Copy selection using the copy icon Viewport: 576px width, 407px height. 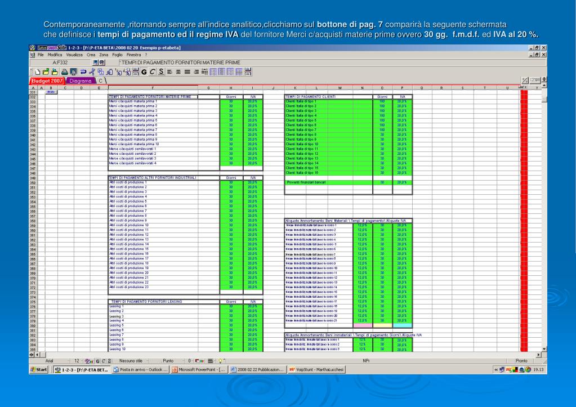[101, 72]
